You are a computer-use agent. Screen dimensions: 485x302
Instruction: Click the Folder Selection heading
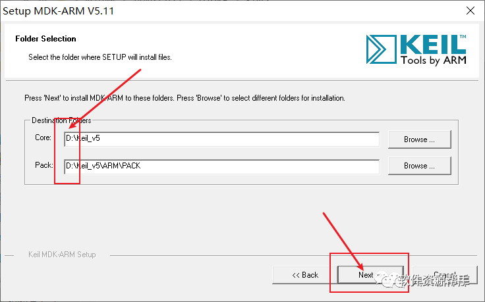[x=45, y=39]
